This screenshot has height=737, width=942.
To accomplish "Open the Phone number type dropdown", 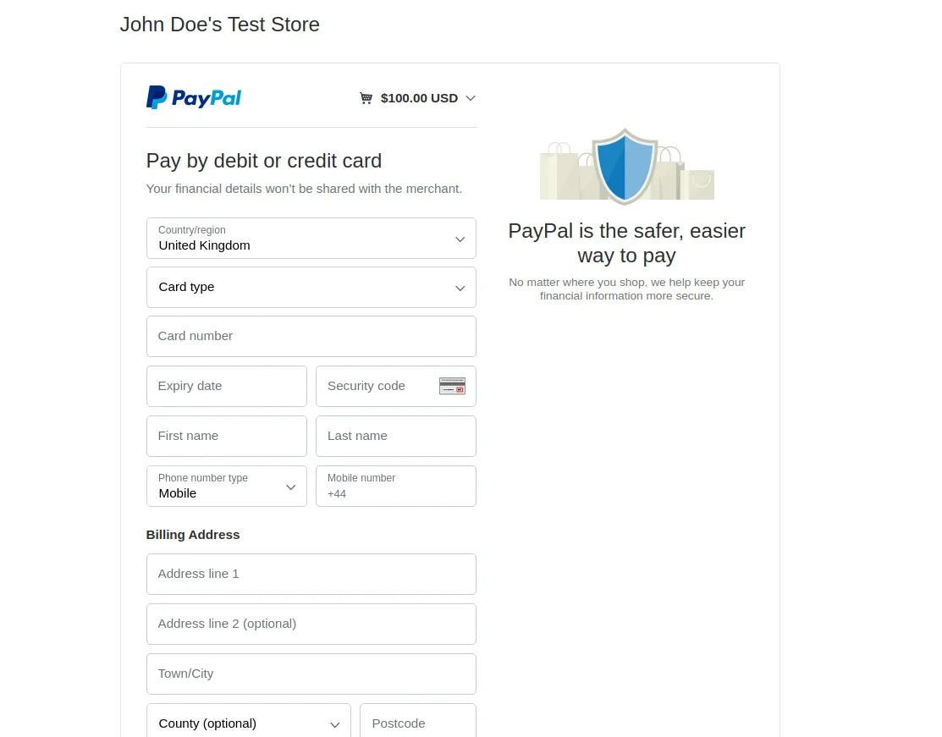I will pyautogui.click(x=226, y=487).
